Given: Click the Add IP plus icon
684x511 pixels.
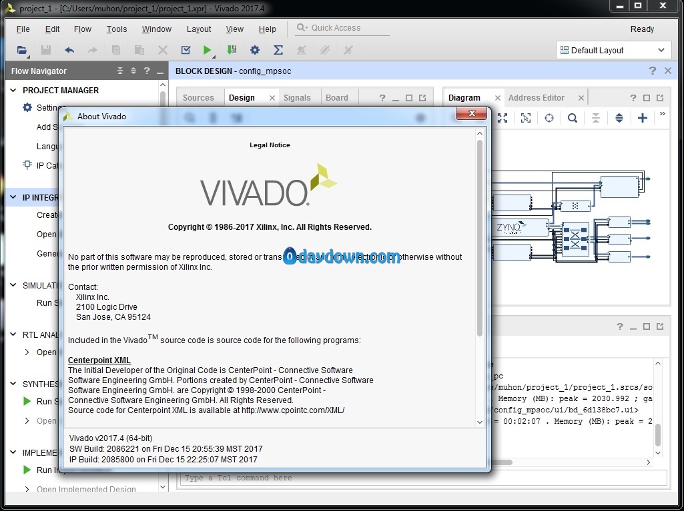Looking at the screenshot, I should click(x=643, y=118).
